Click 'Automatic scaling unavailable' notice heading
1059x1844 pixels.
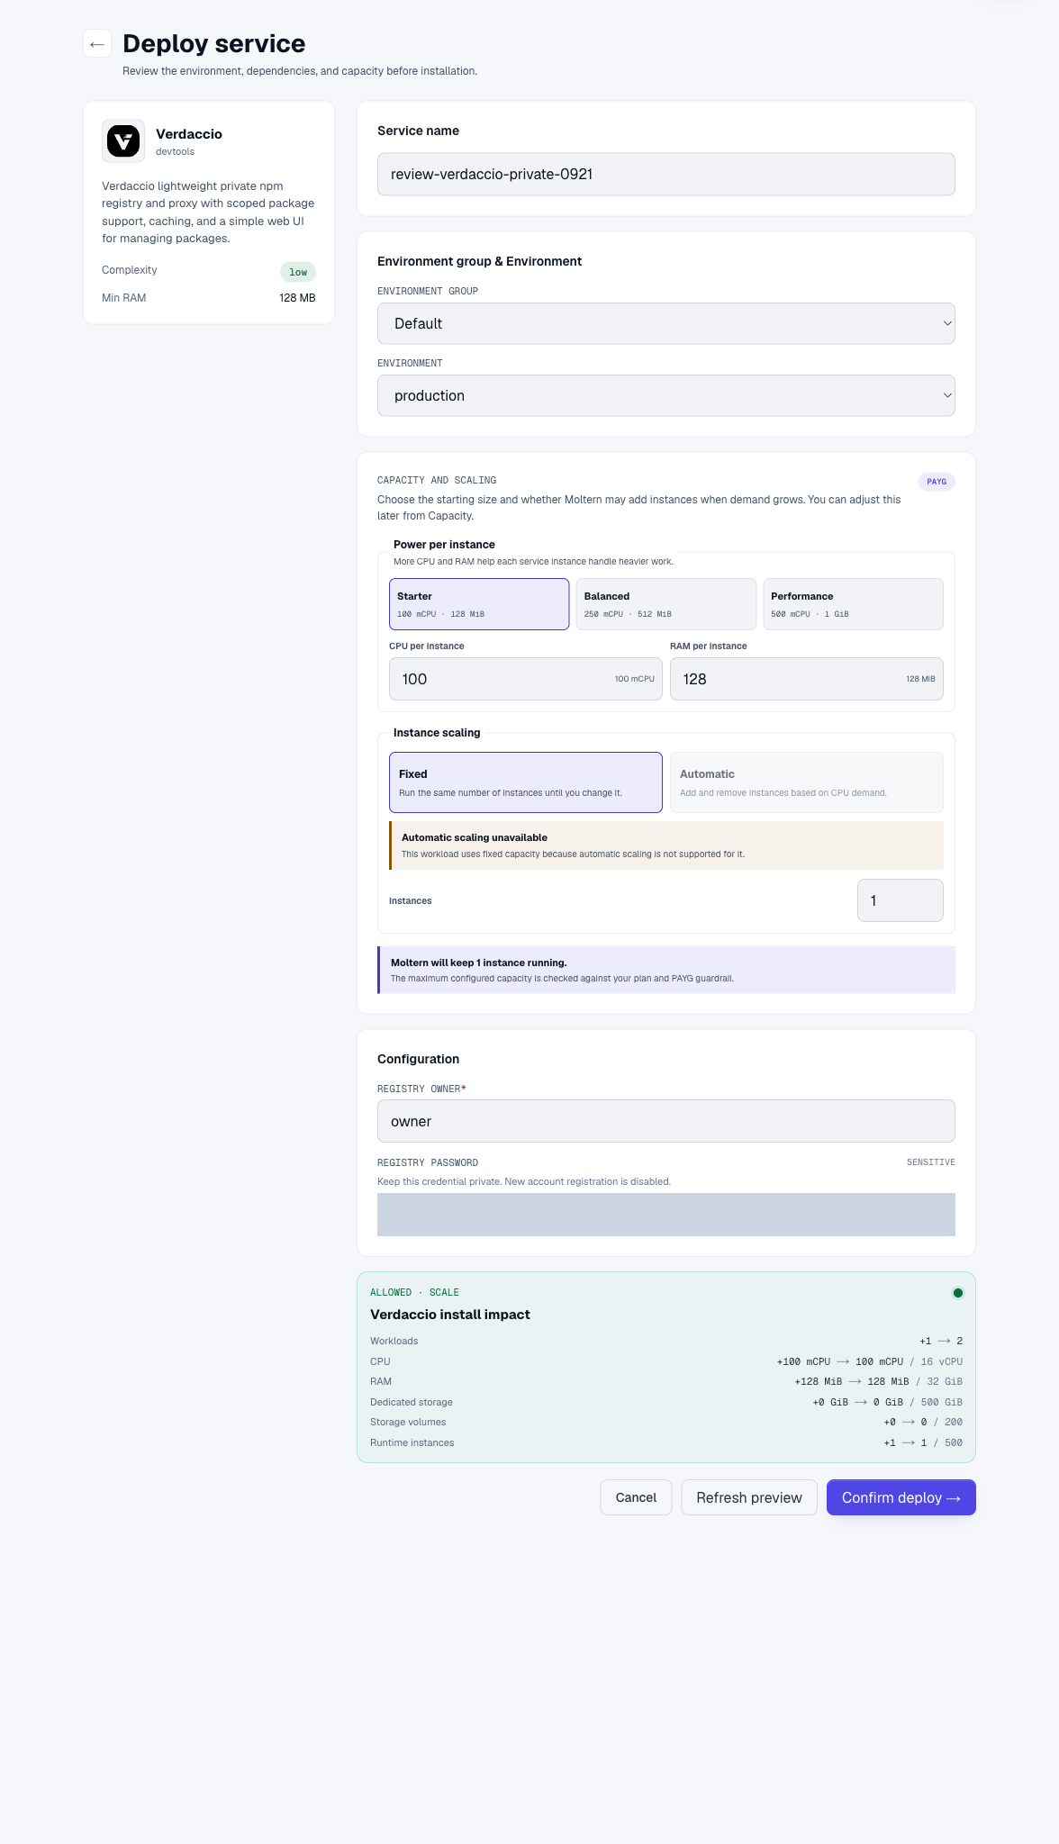(x=475, y=837)
